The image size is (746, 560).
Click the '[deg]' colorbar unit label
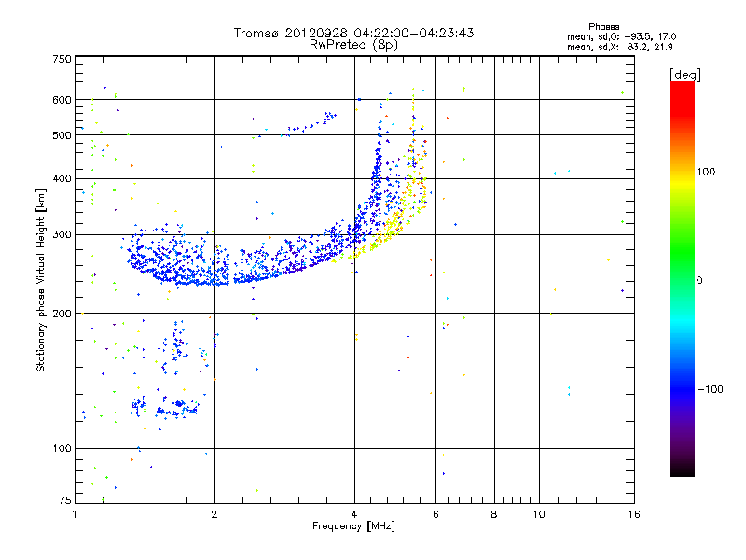pyautogui.click(x=684, y=75)
